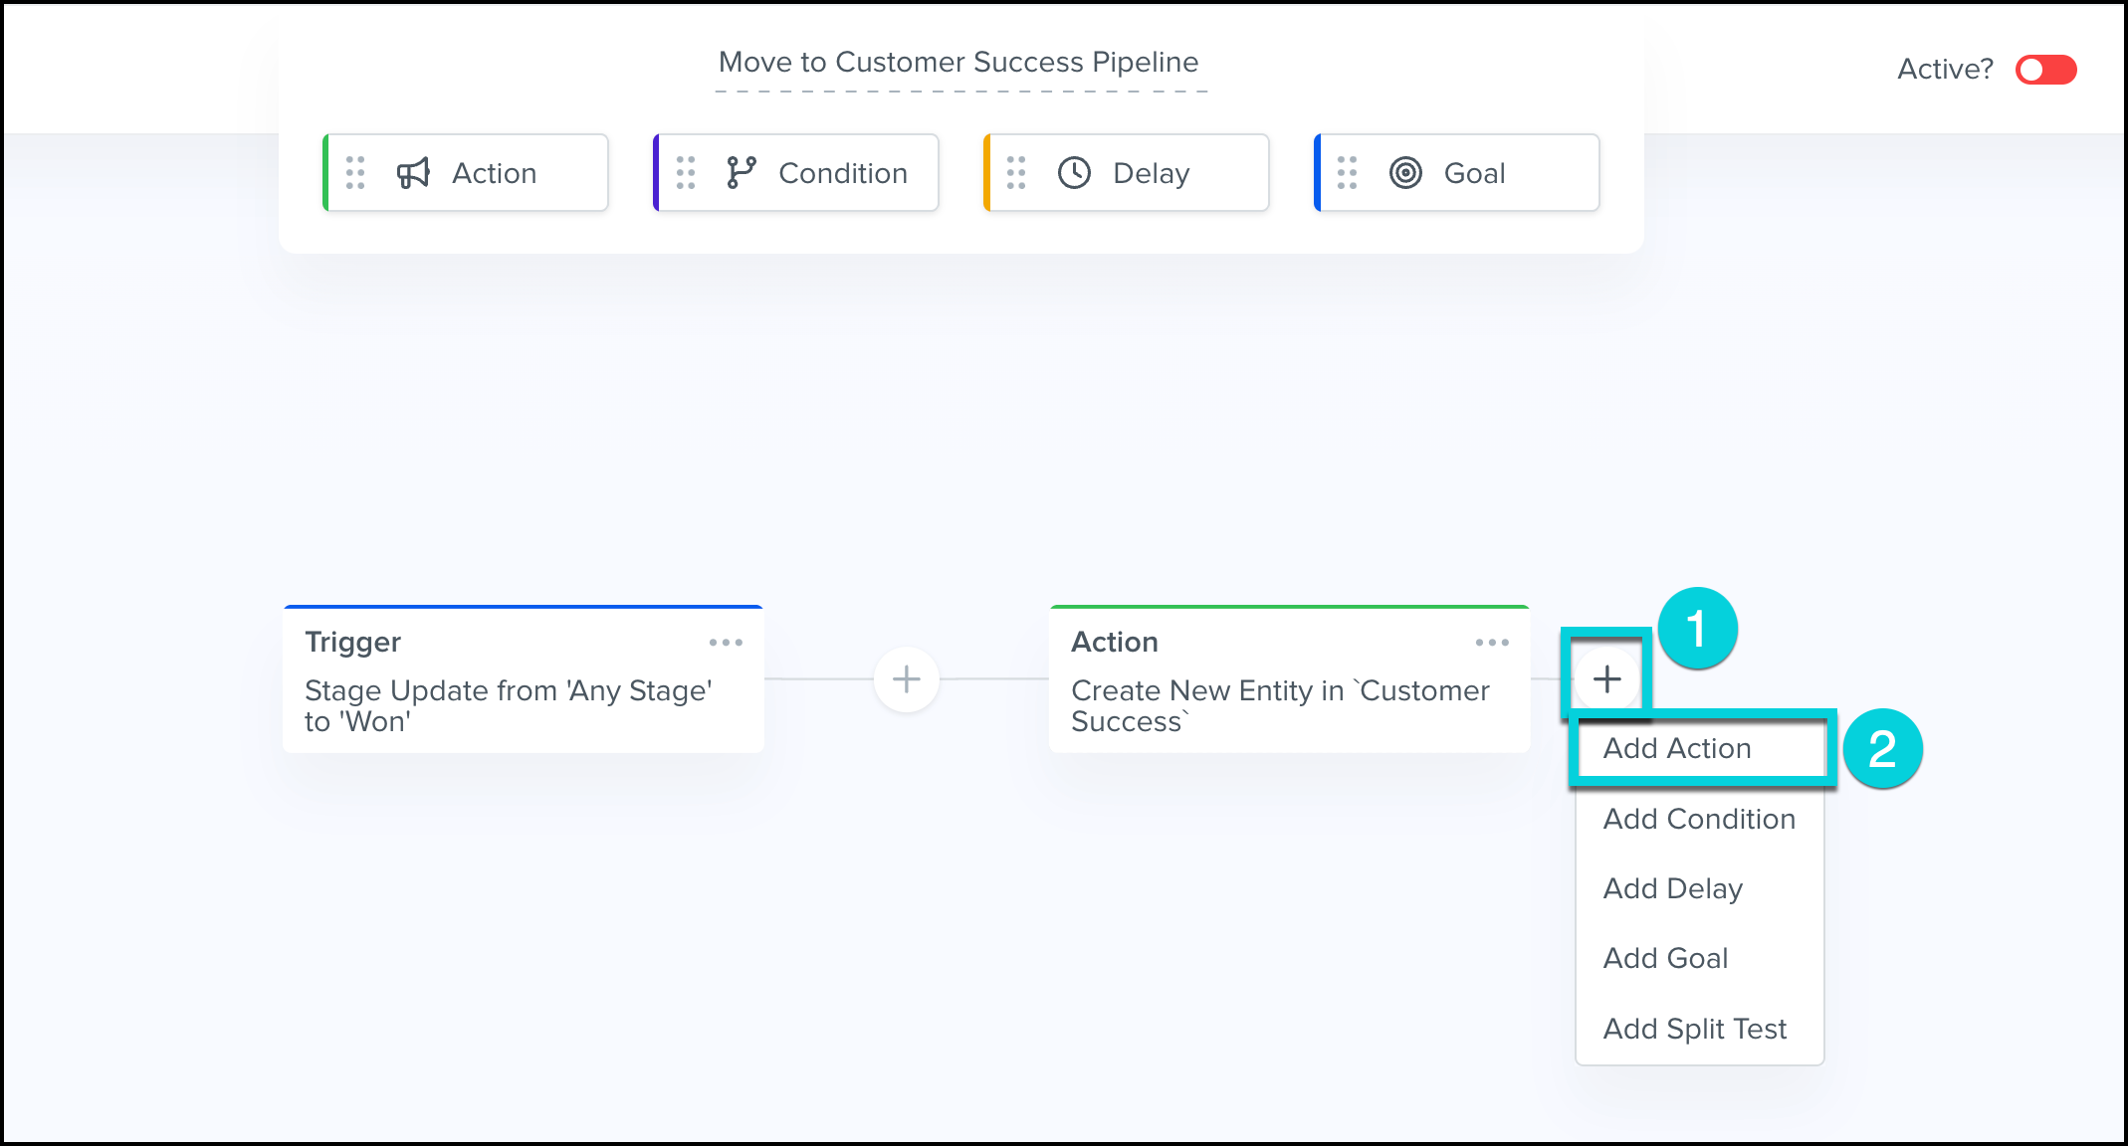
Task: Click drag handle dots on Condition block
Action: 686,173
